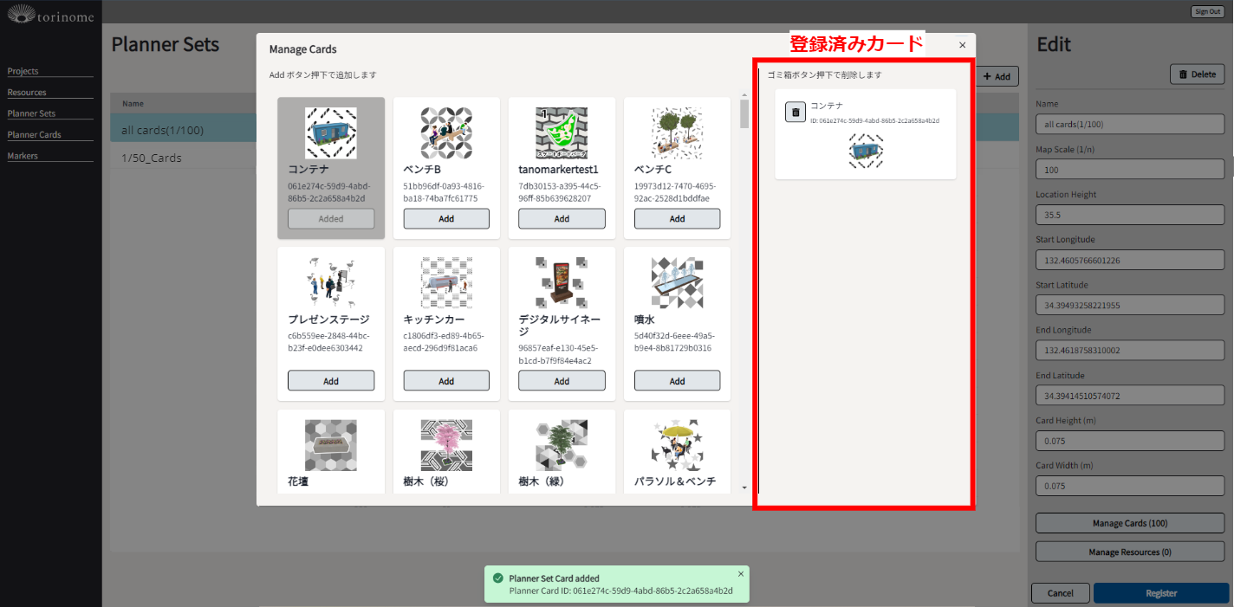Click the 噴水 card thumbnail
1234x607 pixels.
tap(677, 282)
